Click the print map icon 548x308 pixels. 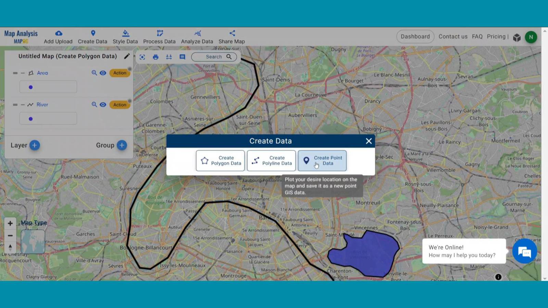pos(155,57)
